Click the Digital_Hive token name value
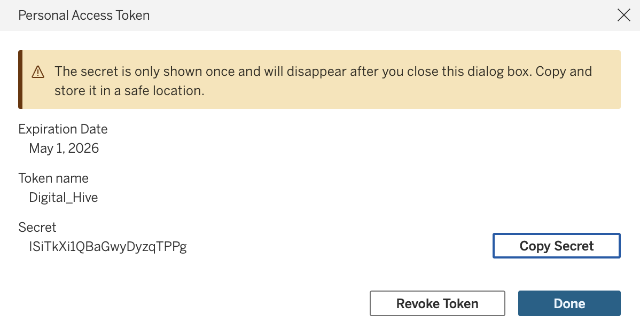Image resolution: width=640 pixels, height=329 pixels. click(63, 198)
